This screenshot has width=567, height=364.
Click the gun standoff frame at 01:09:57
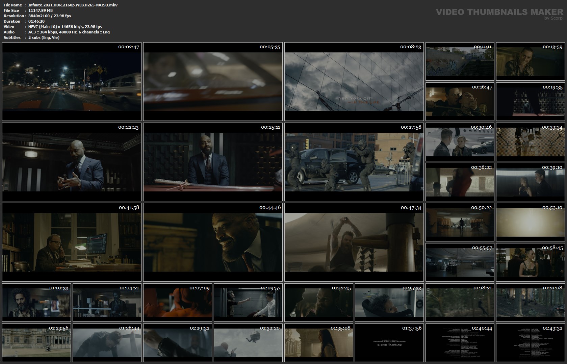[248, 303]
